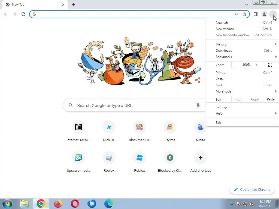Click the Action Center flag icon

pyautogui.click(x=238, y=204)
